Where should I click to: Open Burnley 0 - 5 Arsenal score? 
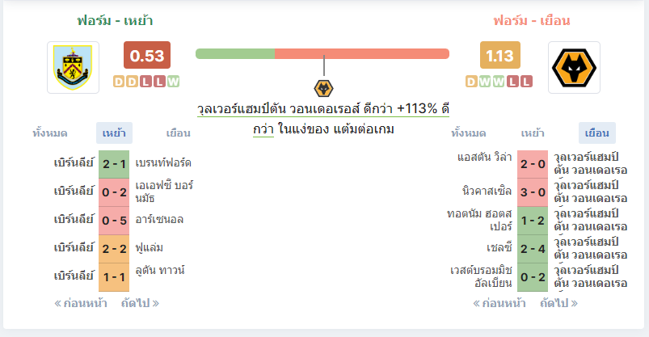[114, 221]
